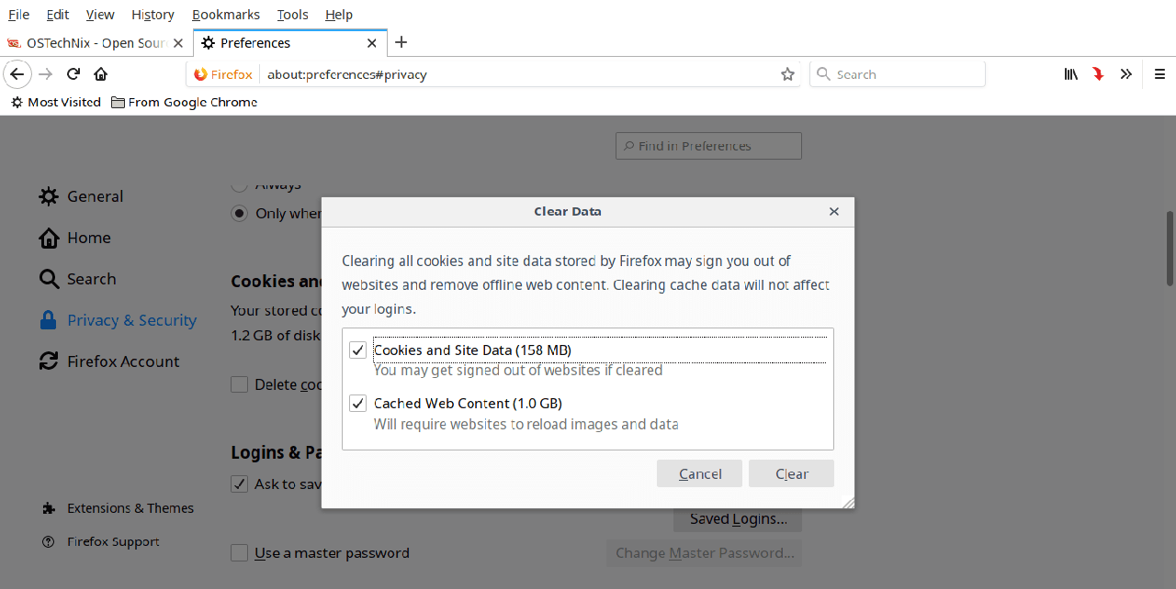
Task: Open the hamburger application menu
Action: (1159, 74)
